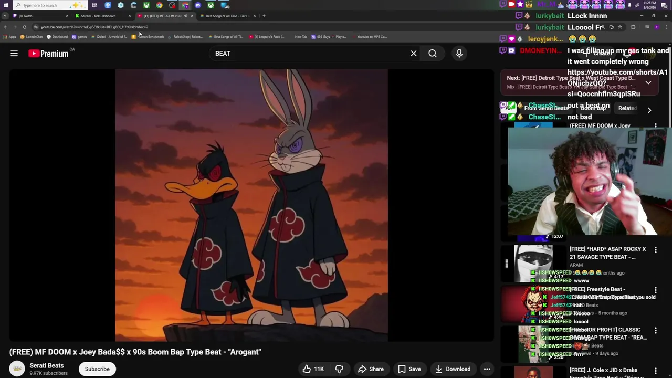Image resolution: width=672 pixels, height=378 pixels.
Task: Open more actions menu beside Download
Action: pyautogui.click(x=487, y=369)
